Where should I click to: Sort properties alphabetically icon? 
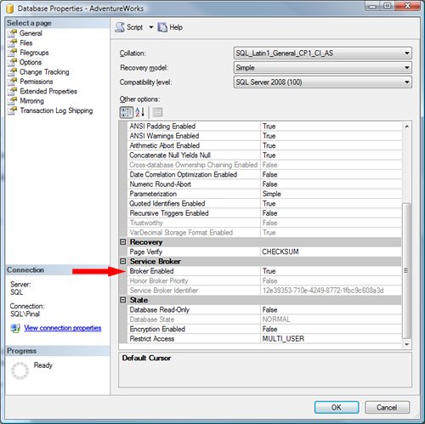click(x=140, y=112)
